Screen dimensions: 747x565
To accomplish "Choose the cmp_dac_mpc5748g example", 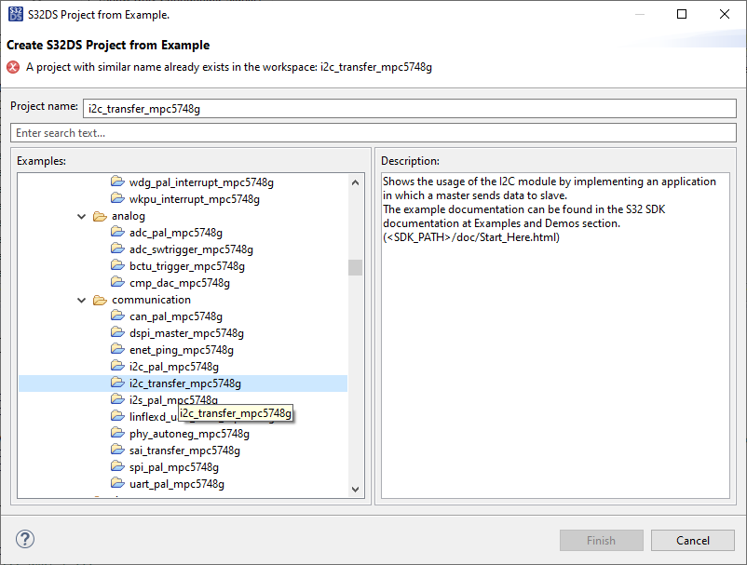I will point(180,283).
